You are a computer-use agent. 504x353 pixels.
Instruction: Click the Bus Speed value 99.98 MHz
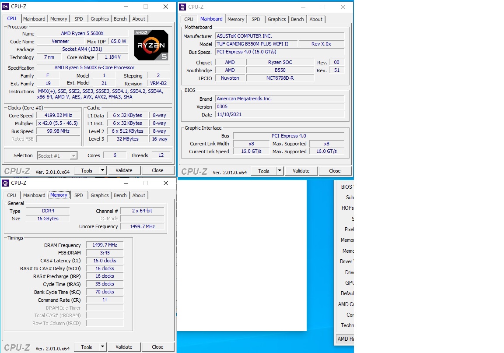click(x=58, y=131)
